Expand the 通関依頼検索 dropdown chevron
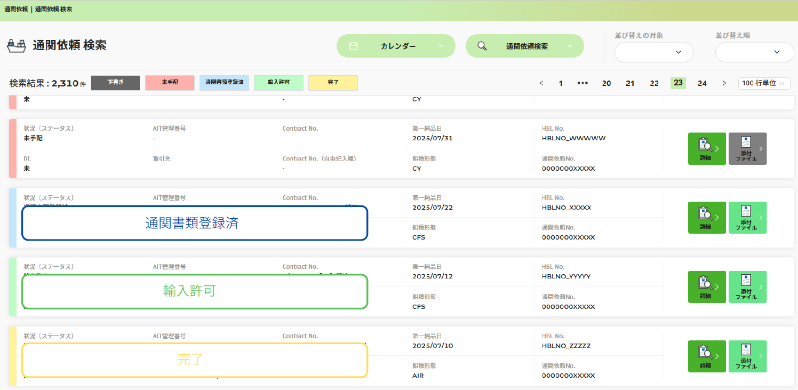Viewport: 798px width, 390px height. click(570, 46)
